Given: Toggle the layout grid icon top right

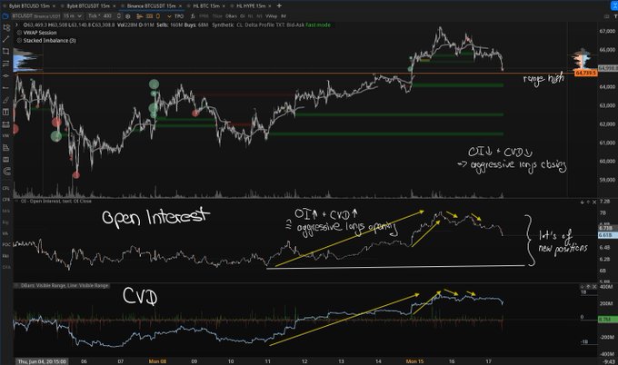Looking at the screenshot, I should click(x=606, y=16).
